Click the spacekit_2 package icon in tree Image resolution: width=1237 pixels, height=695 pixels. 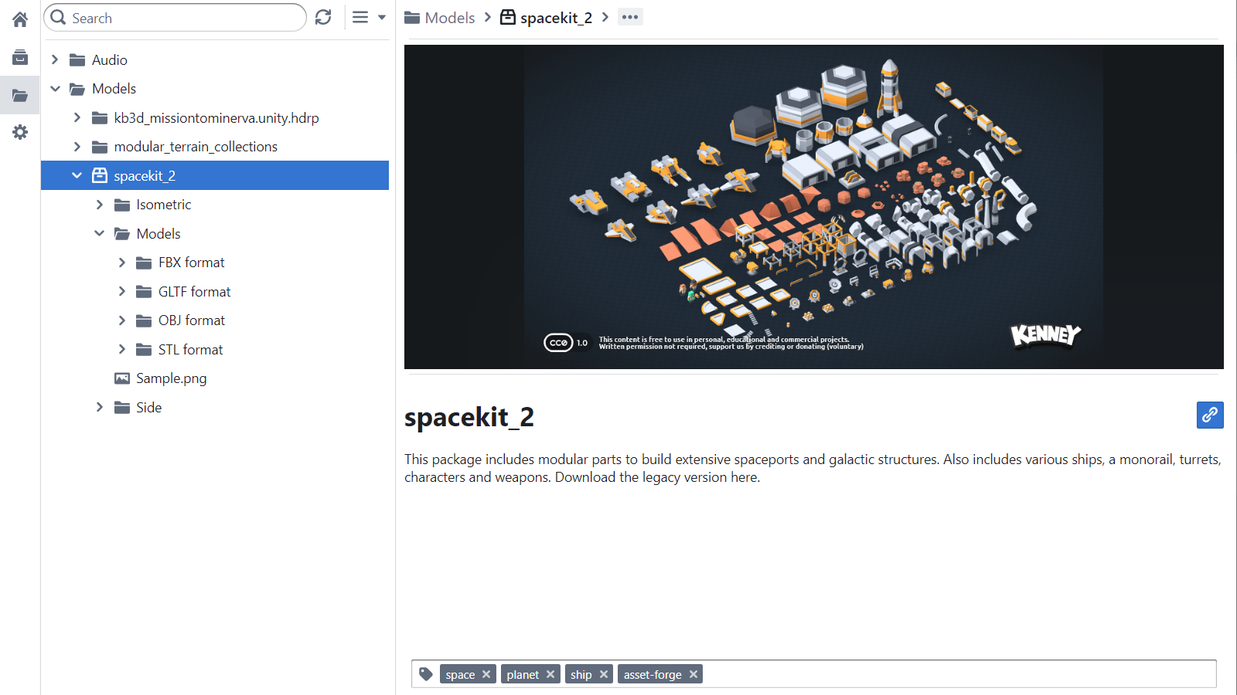pyautogui.click(x=100, y=175)
